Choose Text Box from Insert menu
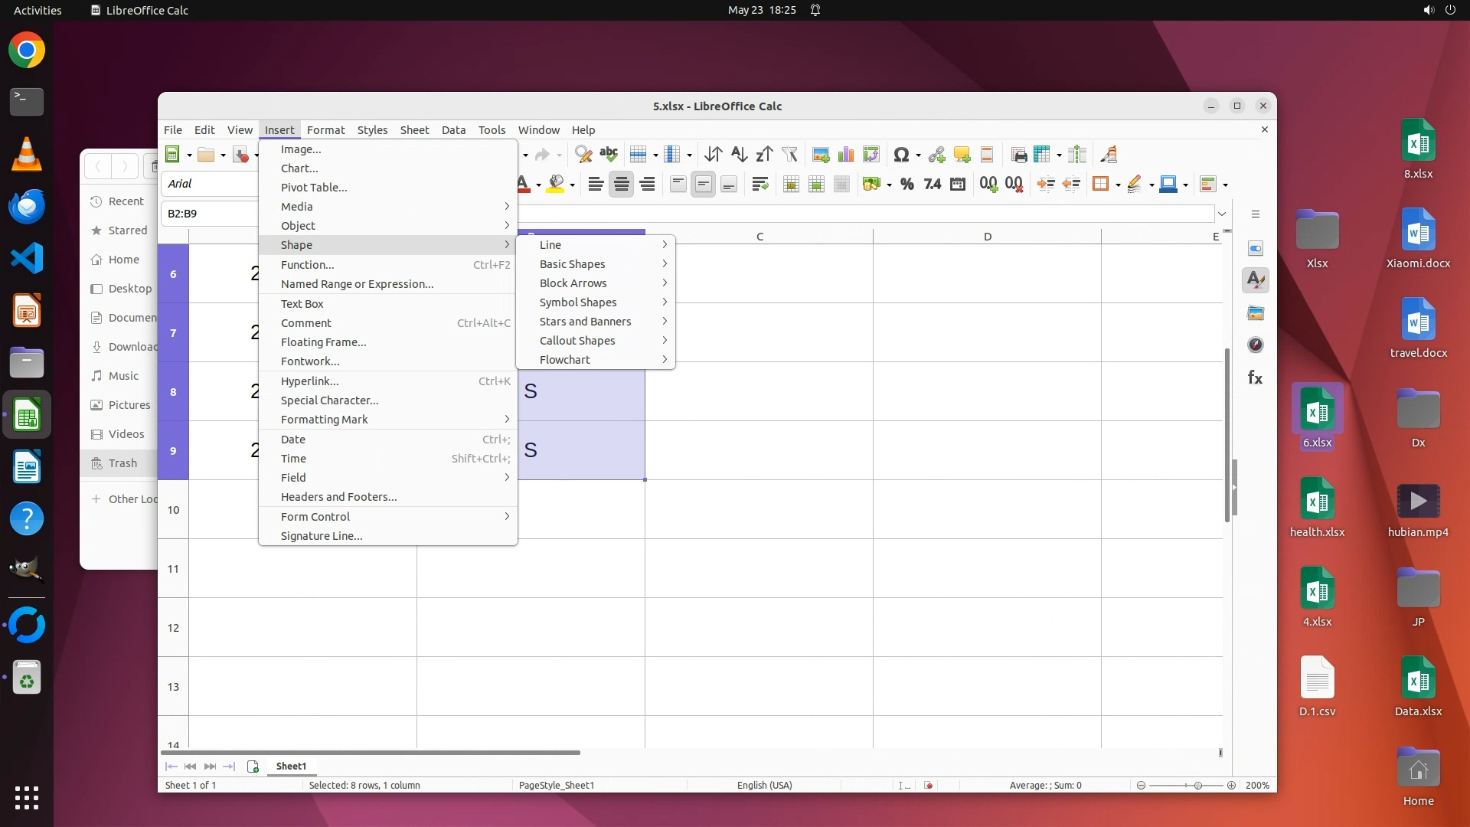 [302, 304]
